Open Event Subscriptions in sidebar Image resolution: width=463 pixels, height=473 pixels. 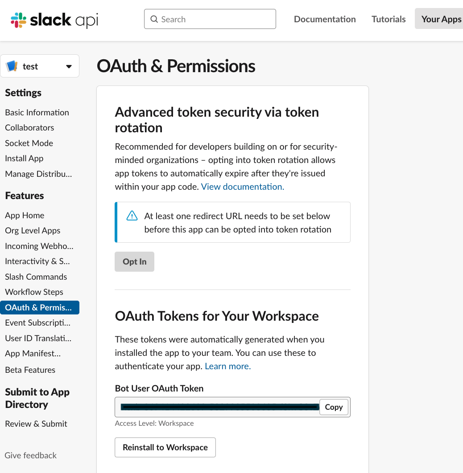[38, 323]
